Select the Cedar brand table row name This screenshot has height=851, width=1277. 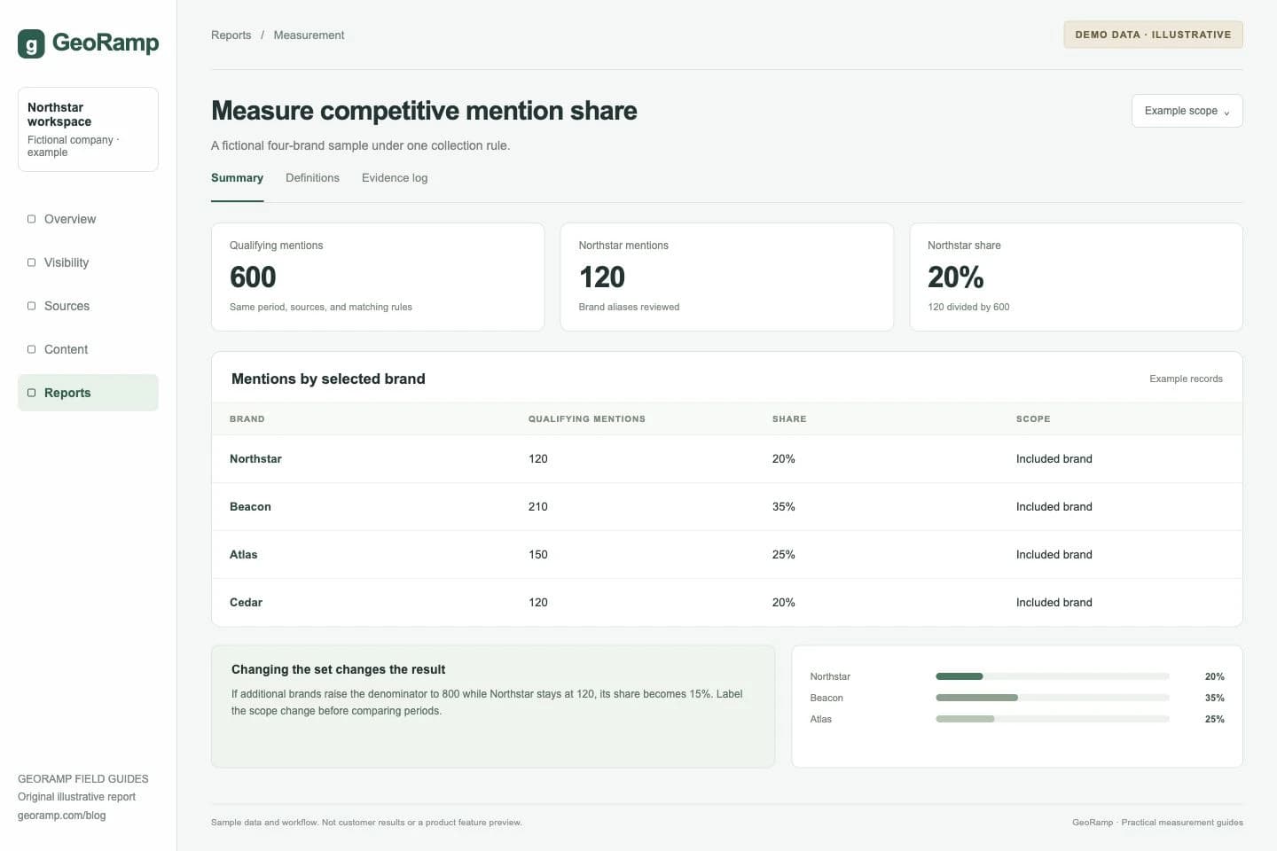pos(246,603)
